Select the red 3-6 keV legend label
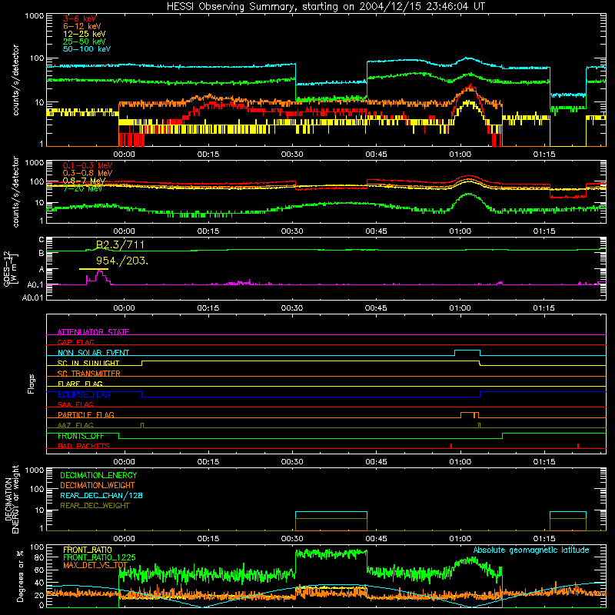 80,18
